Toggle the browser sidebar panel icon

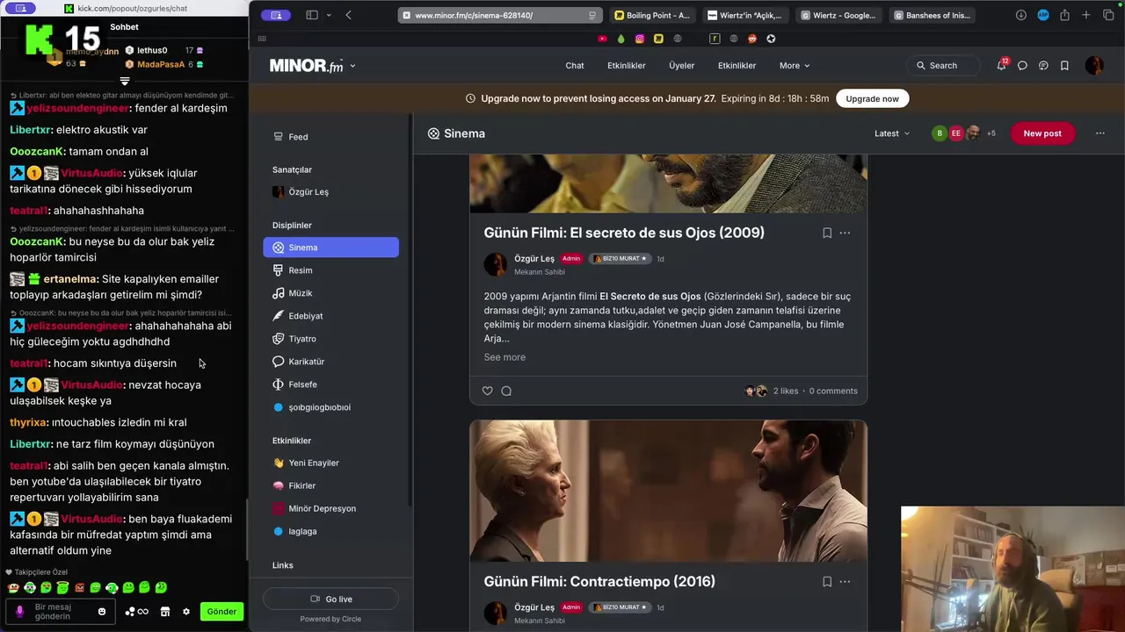(x=312, y=15)
